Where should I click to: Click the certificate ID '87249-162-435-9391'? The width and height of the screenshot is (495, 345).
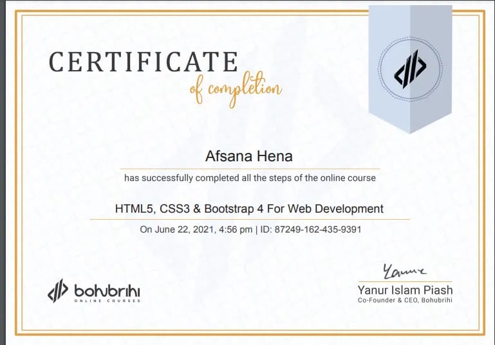pyautogui.click(x=318, y=229)
